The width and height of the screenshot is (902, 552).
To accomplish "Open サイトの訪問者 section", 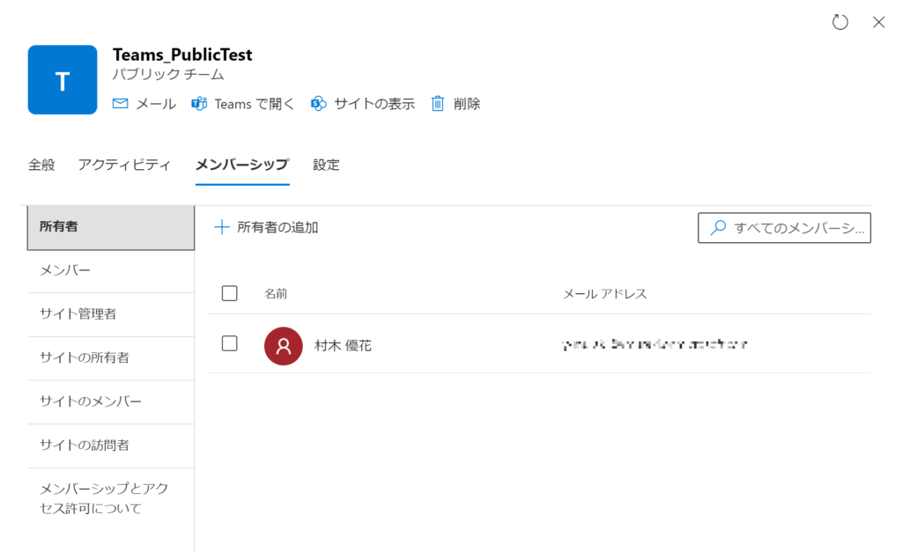I will point(111,445).
